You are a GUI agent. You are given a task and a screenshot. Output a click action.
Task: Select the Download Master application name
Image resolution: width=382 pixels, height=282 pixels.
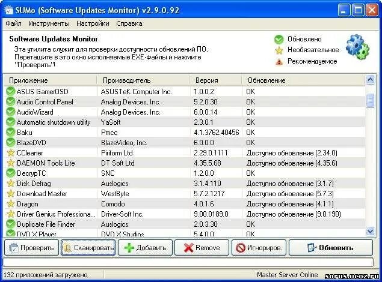42,194
